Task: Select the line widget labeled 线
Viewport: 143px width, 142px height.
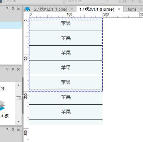Action: coord(2,89)
